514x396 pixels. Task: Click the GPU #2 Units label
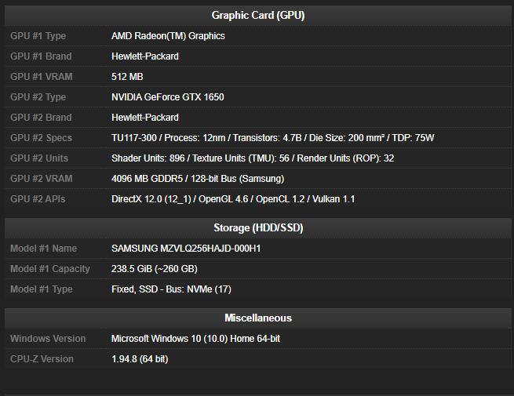39,158
